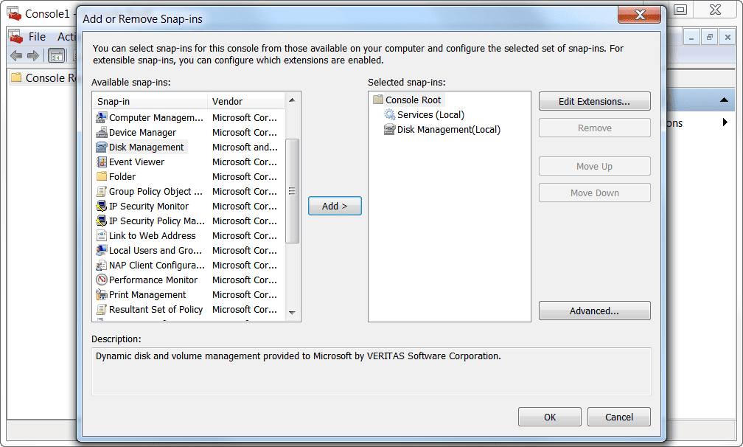The image size is (743, 447).
Task: Click the Computer Management snap-in icon
Action: click(102, 118)
